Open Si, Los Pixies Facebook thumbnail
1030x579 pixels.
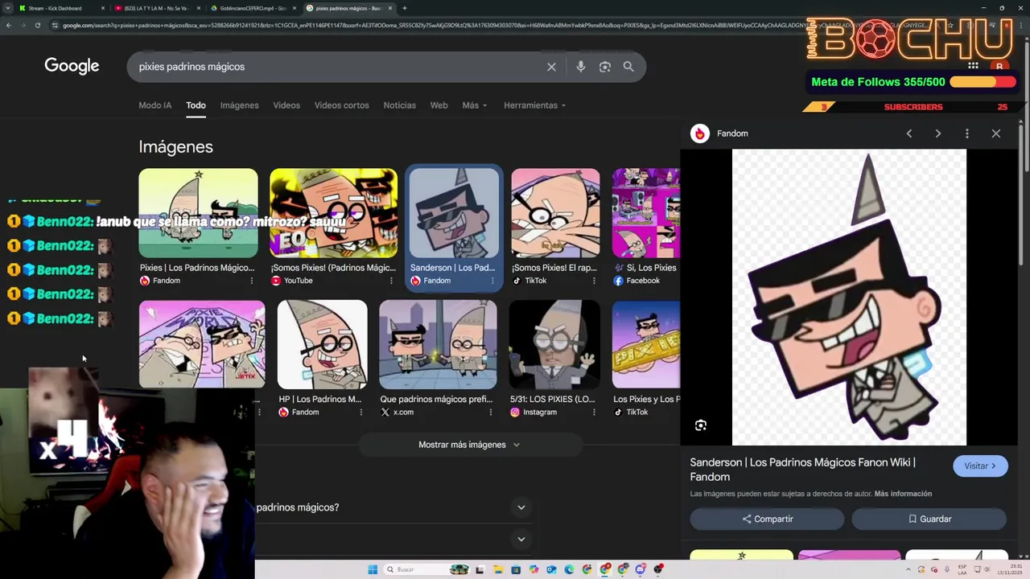click(646, 213)
